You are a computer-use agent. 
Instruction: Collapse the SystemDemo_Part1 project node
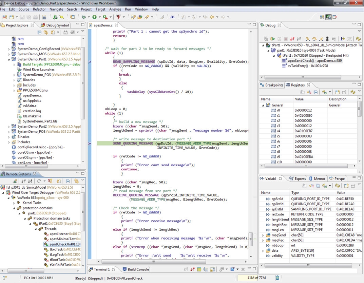tap(9, 59)
